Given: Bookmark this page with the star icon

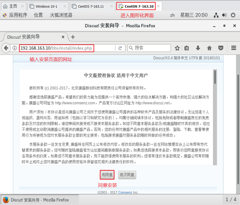Looking at the screenshot, I should (x=177, y=48).
